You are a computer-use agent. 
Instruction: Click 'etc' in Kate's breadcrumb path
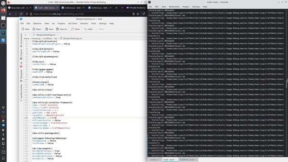(56, 38)
